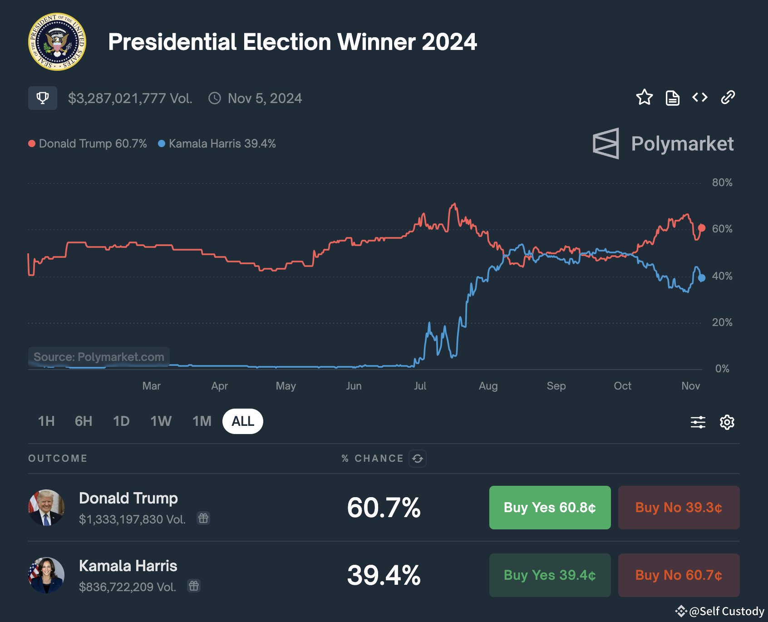Open the chart filter sliders icon
This screenshot has height=622, width=768.
[698, 422]
